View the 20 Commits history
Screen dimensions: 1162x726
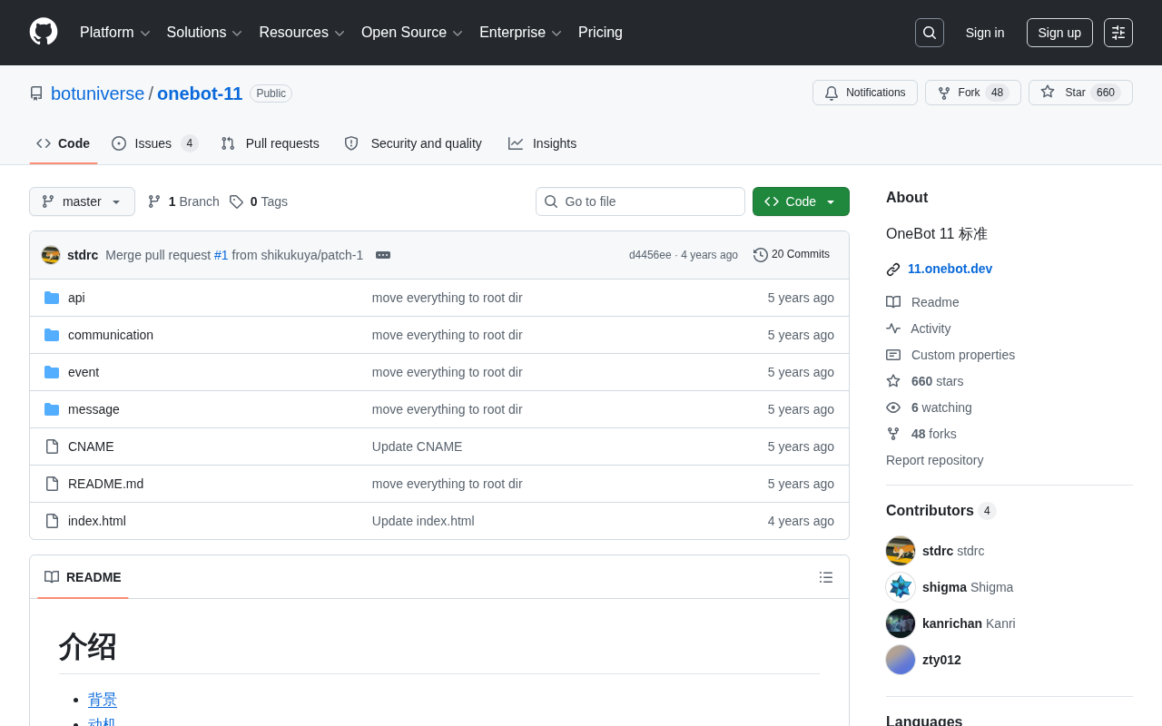coord(792,254)
